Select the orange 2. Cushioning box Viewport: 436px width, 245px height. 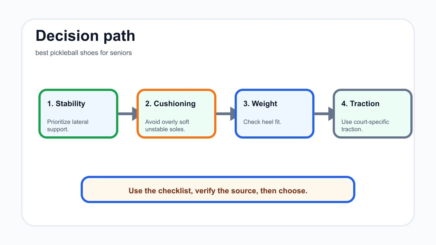176,114
